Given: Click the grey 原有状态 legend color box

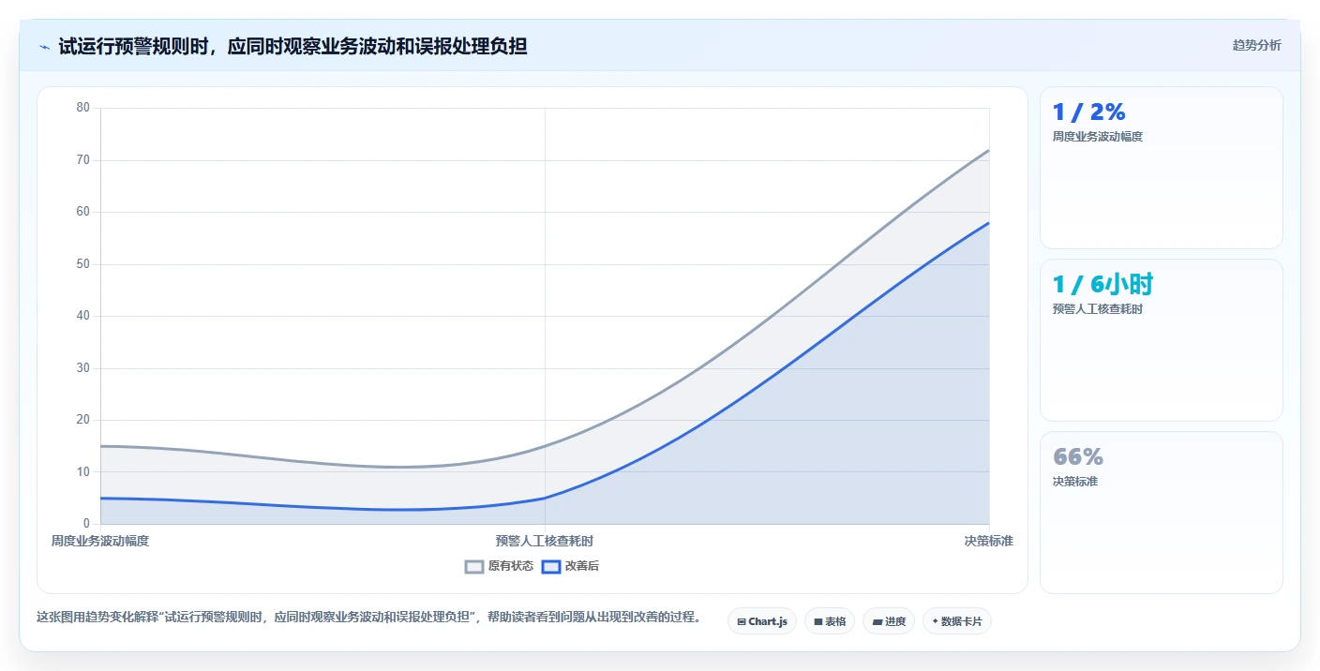Looking at the screenshot, I should point(474,566).
